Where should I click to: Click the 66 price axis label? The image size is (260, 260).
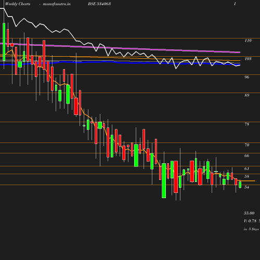247,155
